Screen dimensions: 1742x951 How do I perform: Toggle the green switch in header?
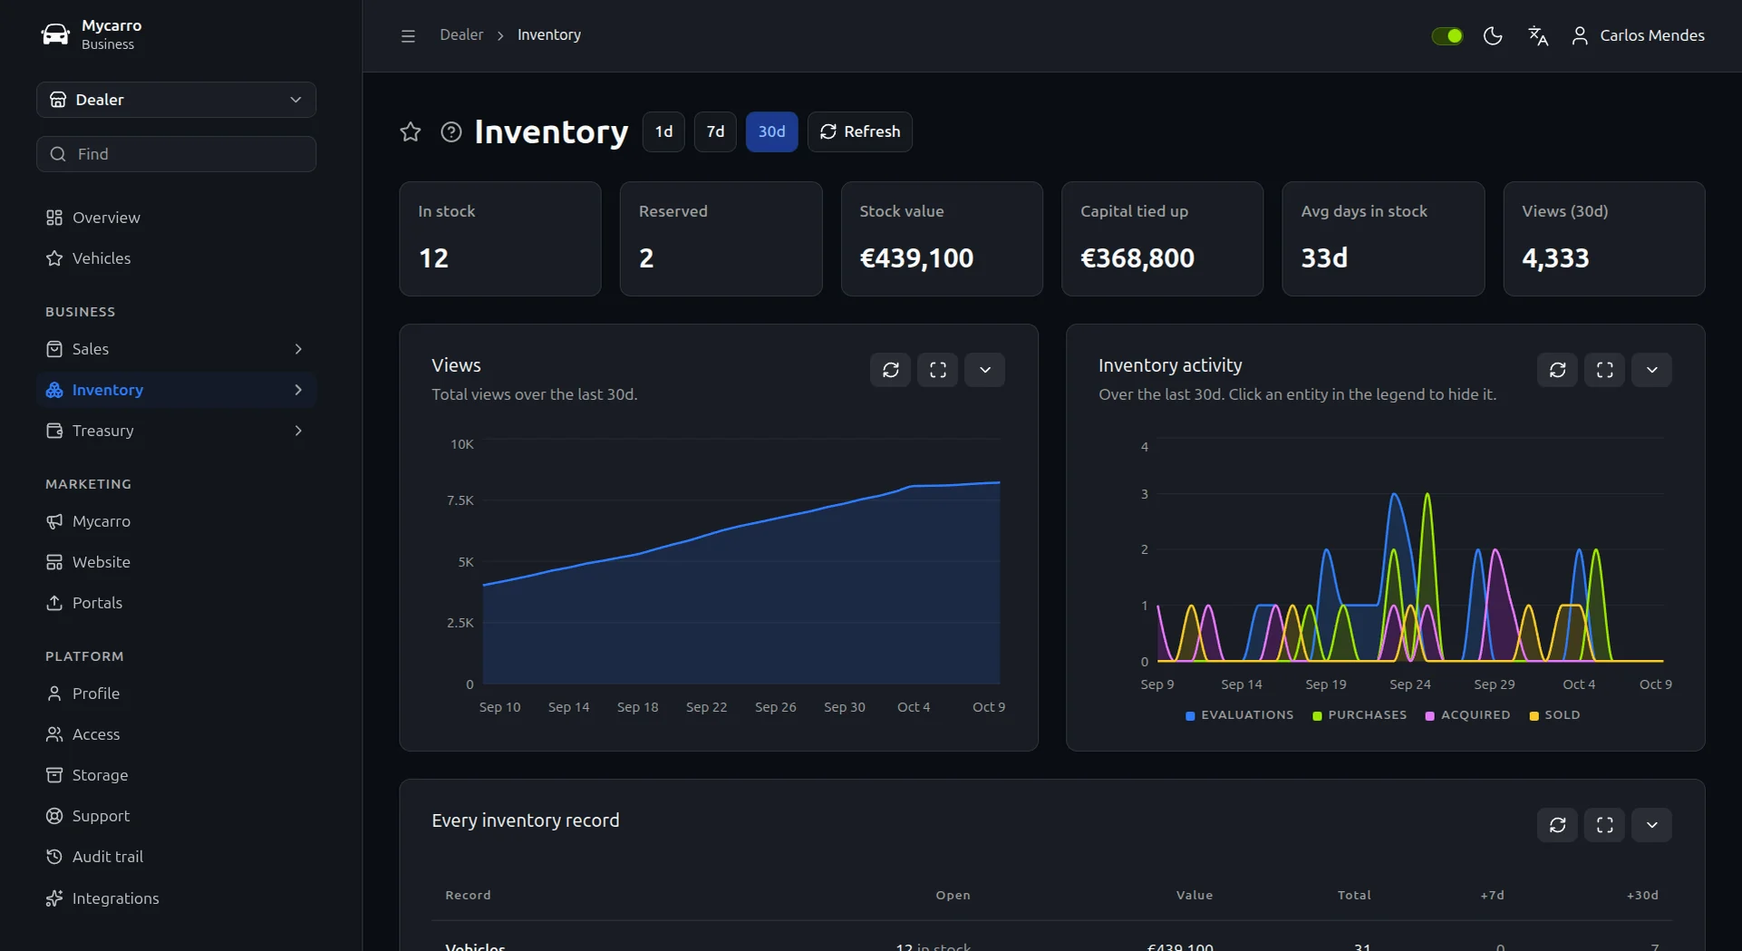pos(1447,35)
